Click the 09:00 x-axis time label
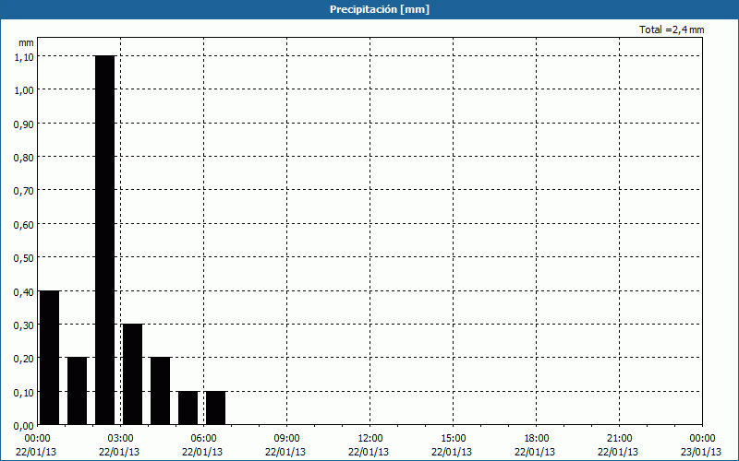 pyautogui.click(x=286, y=439)
